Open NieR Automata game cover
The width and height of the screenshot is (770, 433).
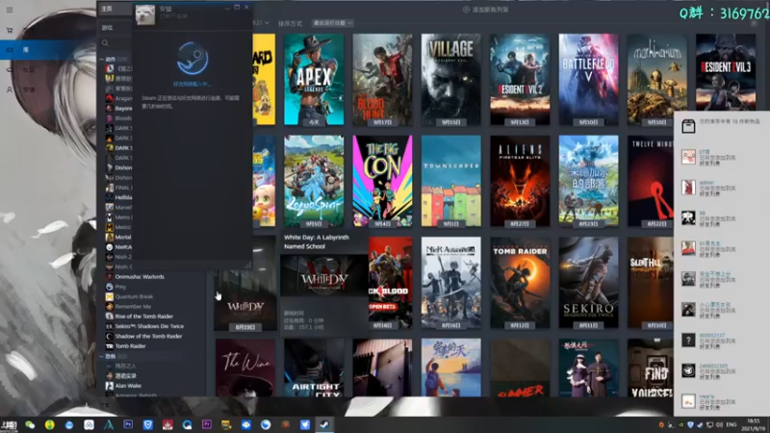pos(450,283)
